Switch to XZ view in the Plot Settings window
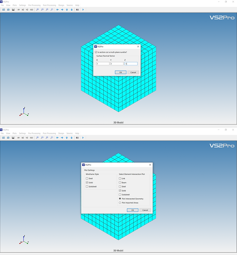This screenshot has width=237, height=255. (x=23, y=137)
